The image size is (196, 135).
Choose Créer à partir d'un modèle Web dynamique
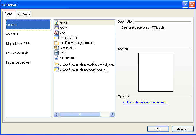(84, 65)
